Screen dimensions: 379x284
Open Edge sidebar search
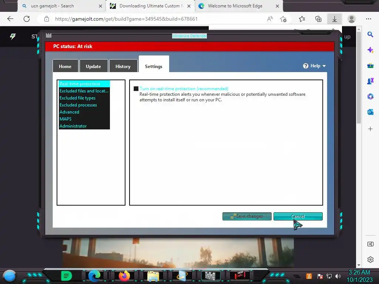coord(370,34)
